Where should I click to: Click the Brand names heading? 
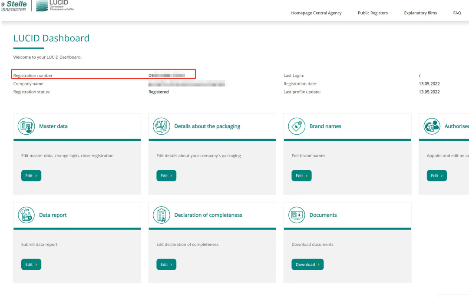pos(325,126)
